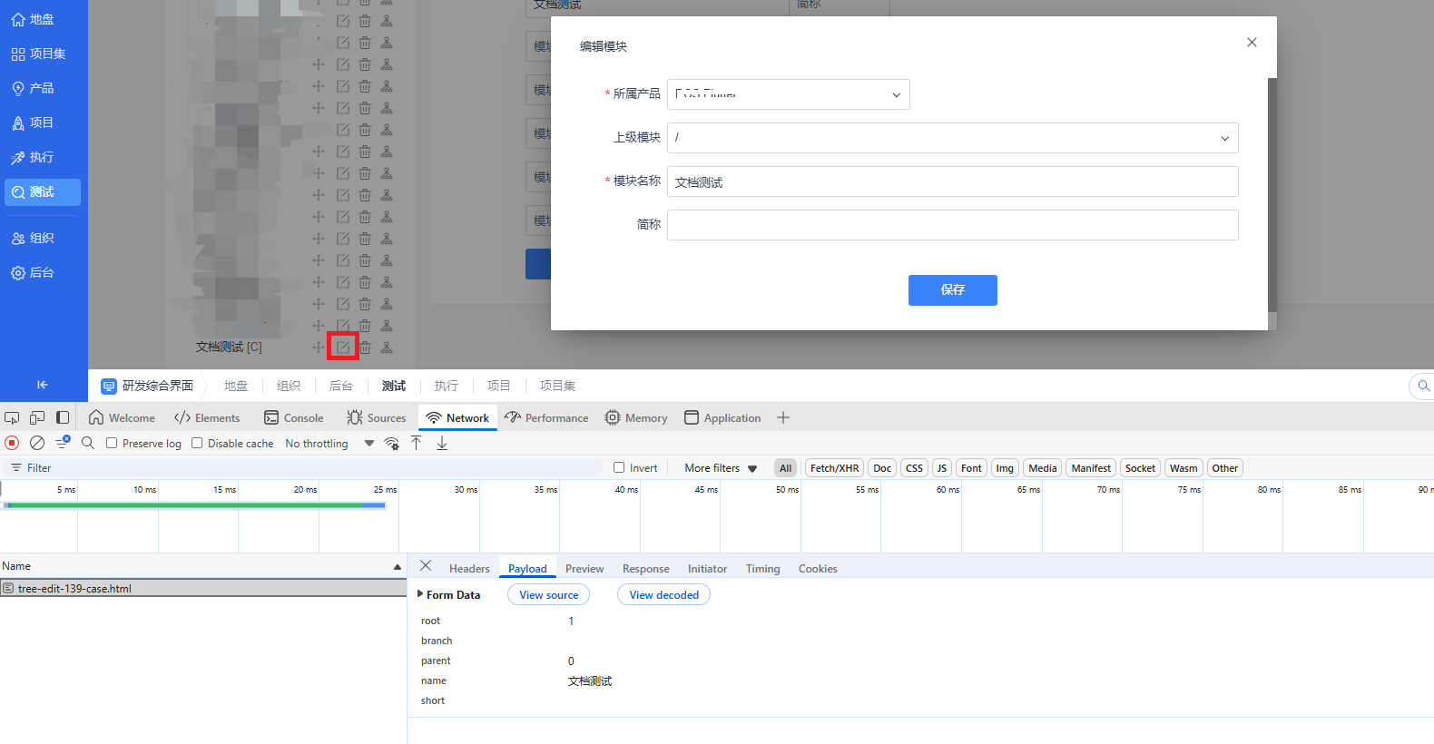
Task: Click the search icon at right of breadcrumb bar
Action: [1423, 386]
